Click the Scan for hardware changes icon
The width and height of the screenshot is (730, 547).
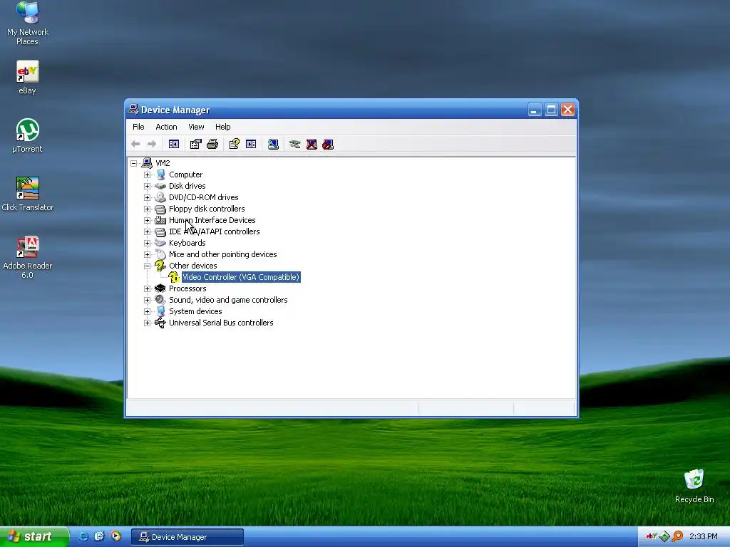273,144
